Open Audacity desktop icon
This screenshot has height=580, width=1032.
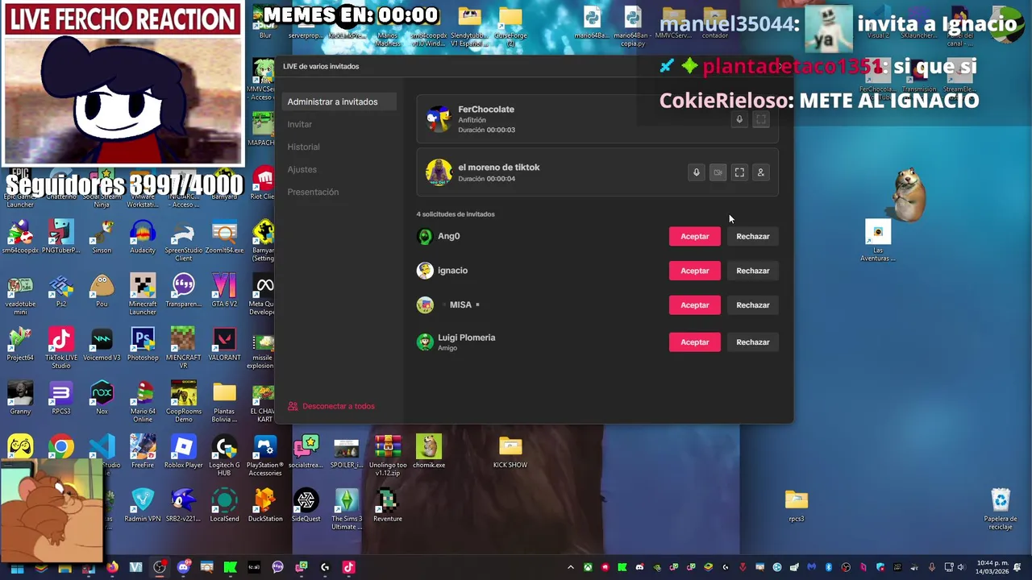(143, 237)
